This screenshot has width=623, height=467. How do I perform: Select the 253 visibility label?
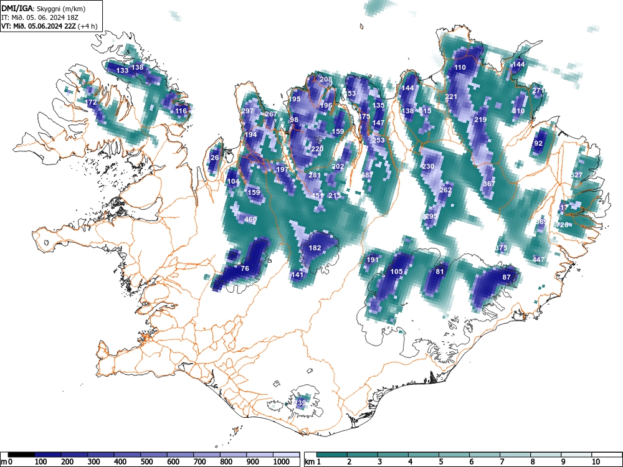(378, 140)
